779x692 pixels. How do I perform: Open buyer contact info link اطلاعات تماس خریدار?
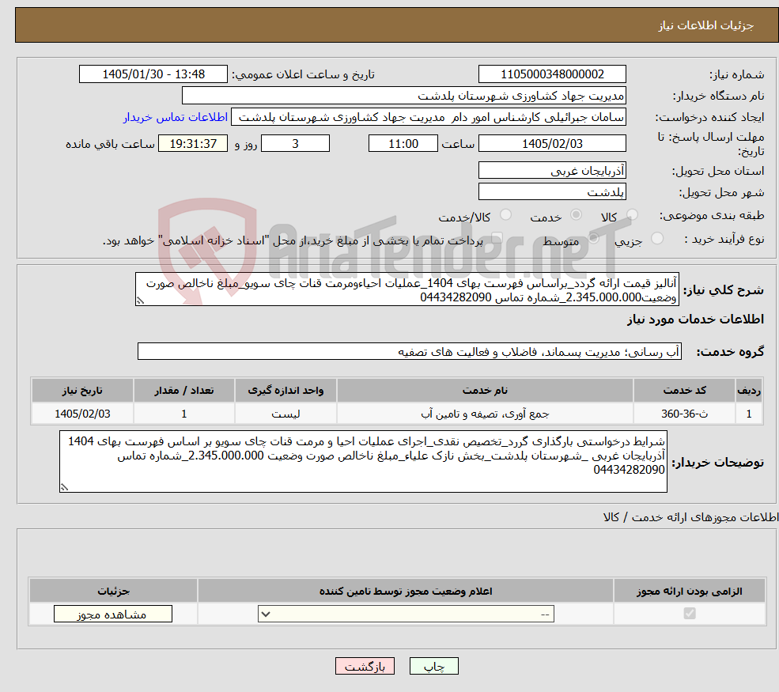pos(176,117)
